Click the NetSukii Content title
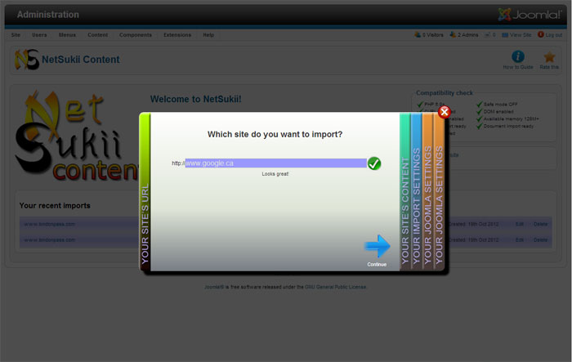 click(81, 60)
